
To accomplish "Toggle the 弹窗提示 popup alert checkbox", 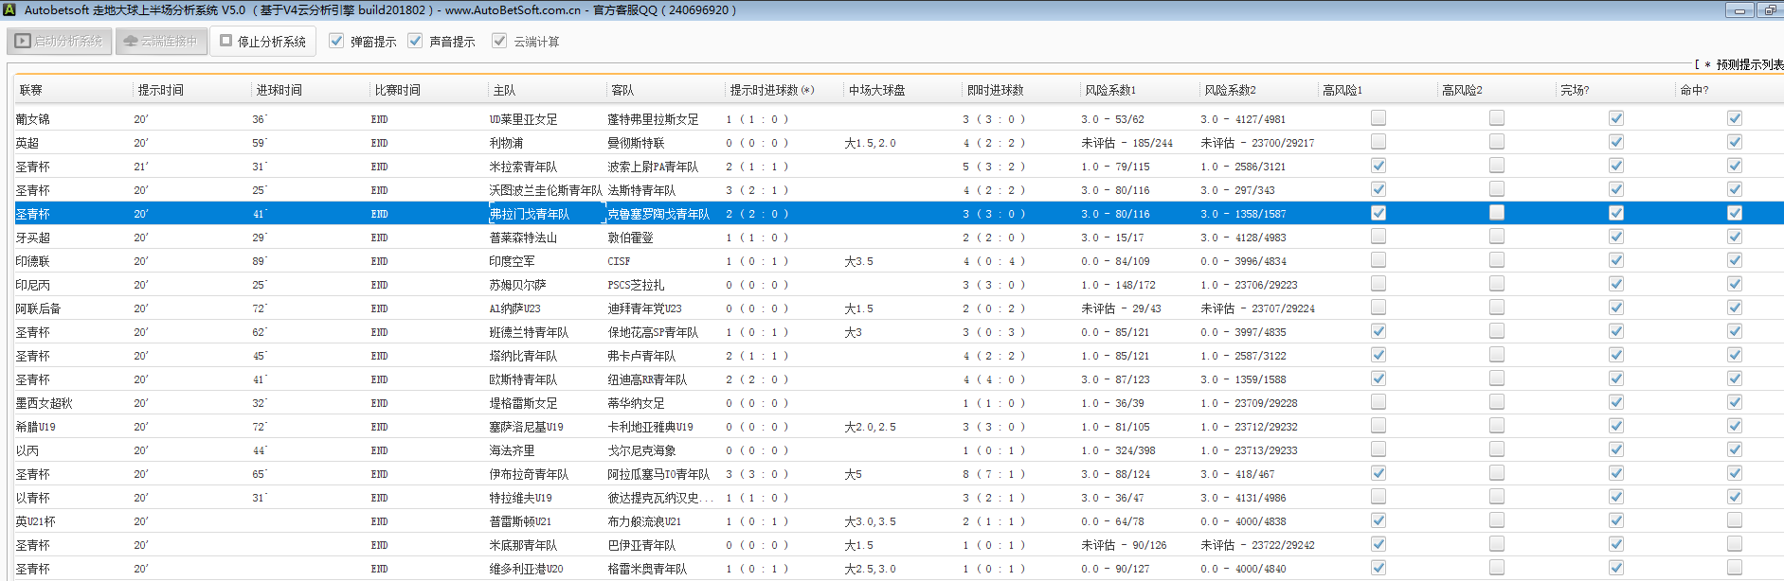I will pos(336,41).
